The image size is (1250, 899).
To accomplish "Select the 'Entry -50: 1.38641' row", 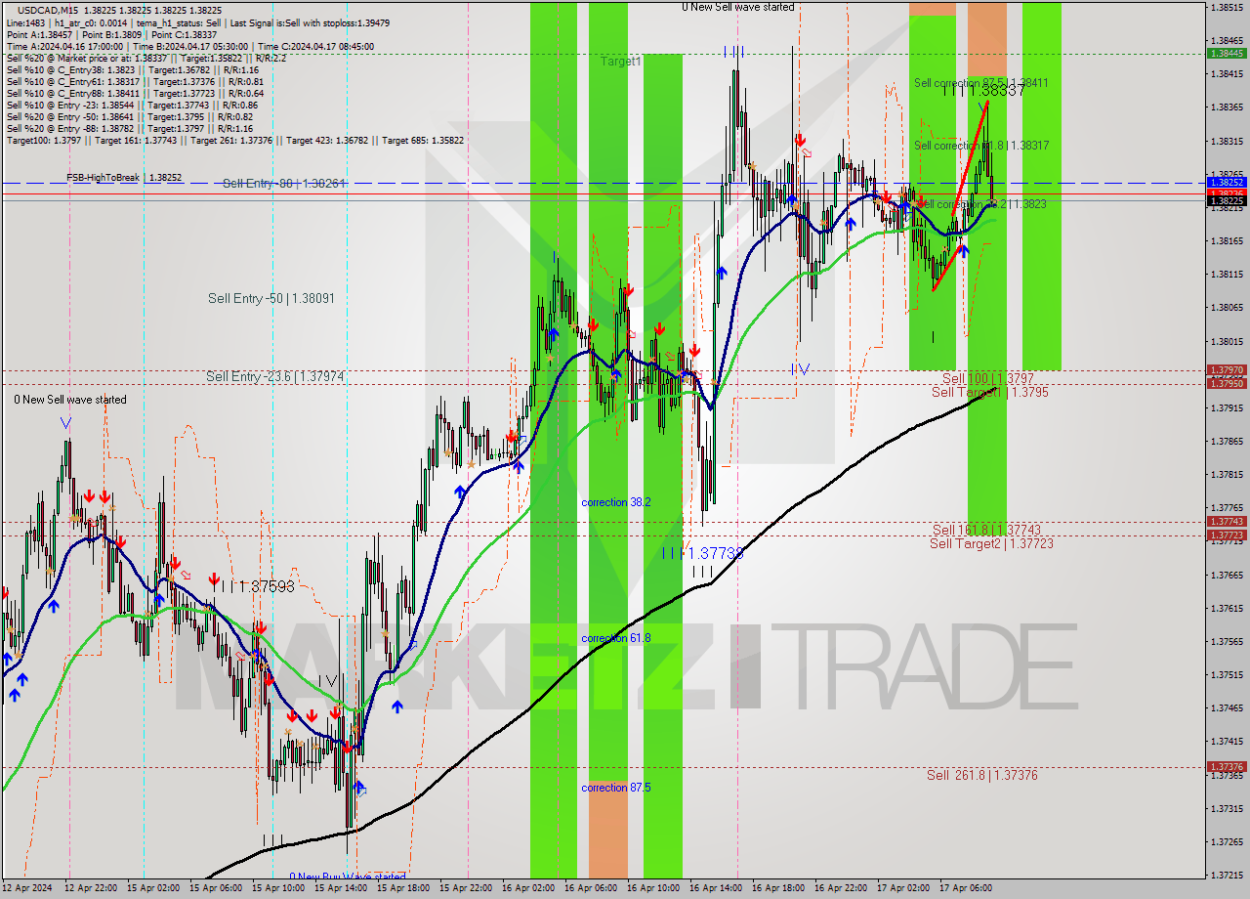I will pos(129,116).
